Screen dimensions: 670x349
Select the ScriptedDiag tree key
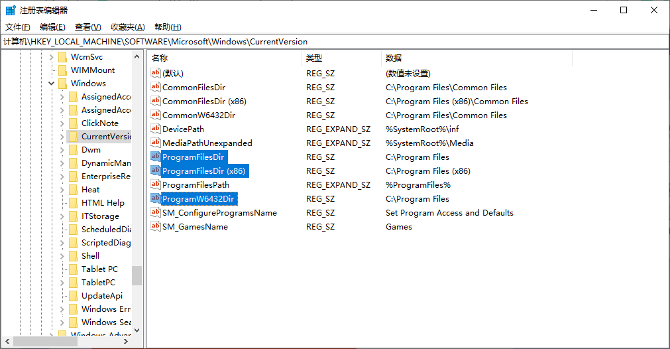pos(105,242)
